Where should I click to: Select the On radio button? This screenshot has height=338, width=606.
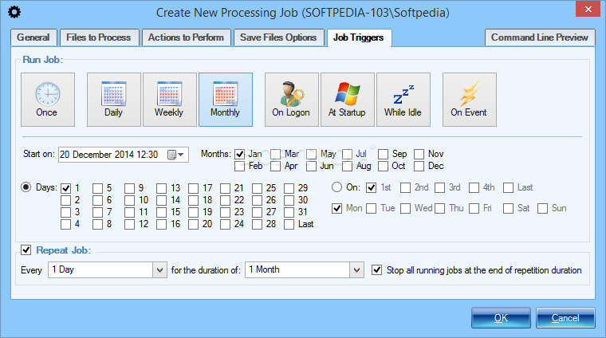336,187
